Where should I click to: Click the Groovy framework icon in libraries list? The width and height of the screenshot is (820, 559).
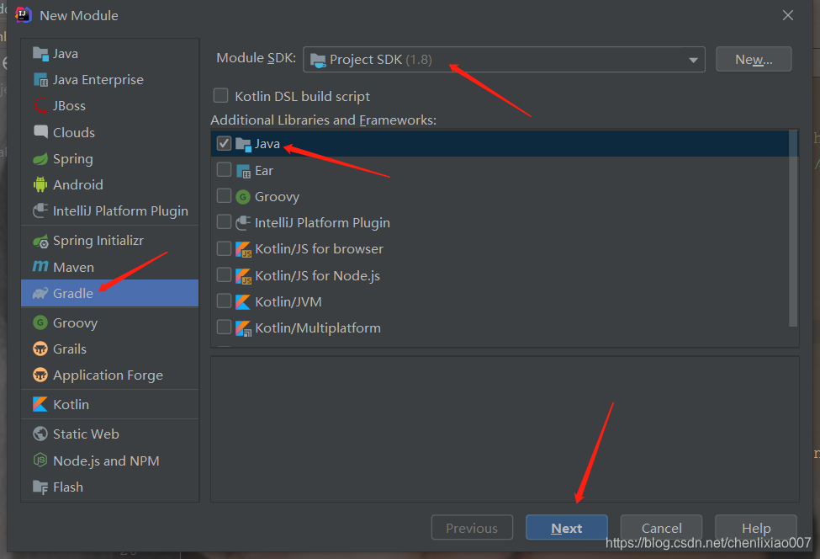243,197
